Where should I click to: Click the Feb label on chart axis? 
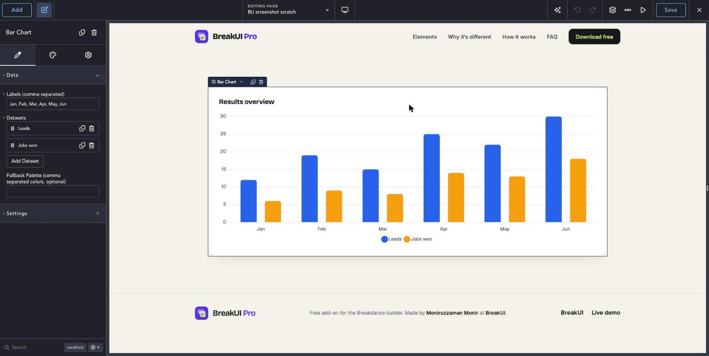point(322,229)
